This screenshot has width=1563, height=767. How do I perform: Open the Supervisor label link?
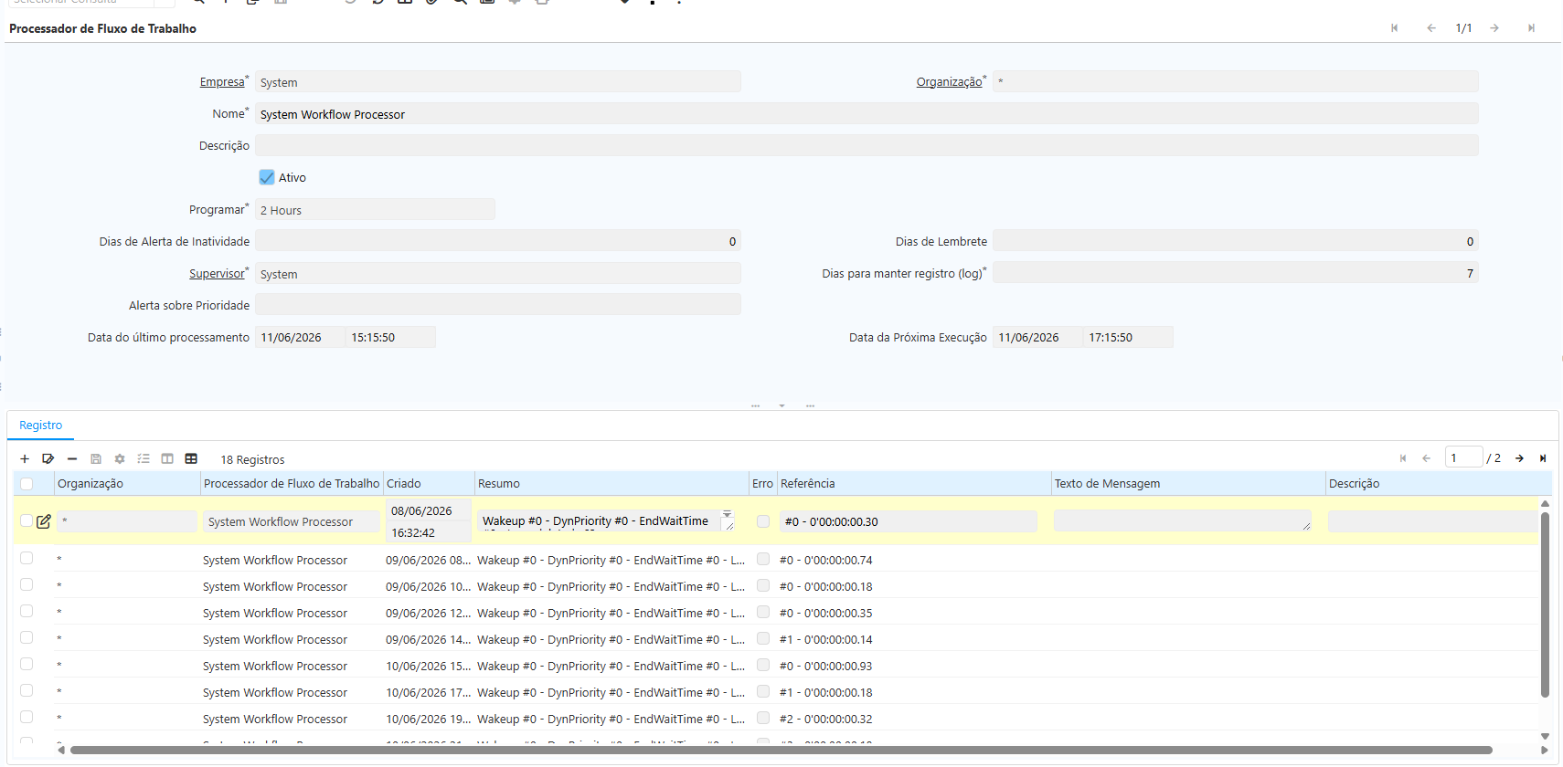coord(217,274)
